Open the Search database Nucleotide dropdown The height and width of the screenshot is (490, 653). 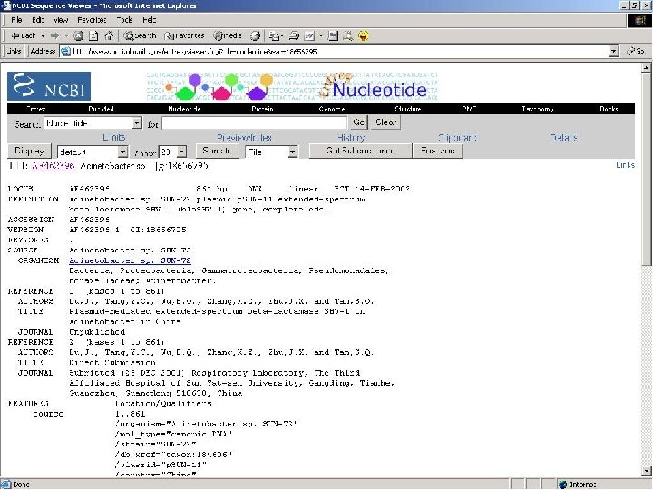[137, 122]
